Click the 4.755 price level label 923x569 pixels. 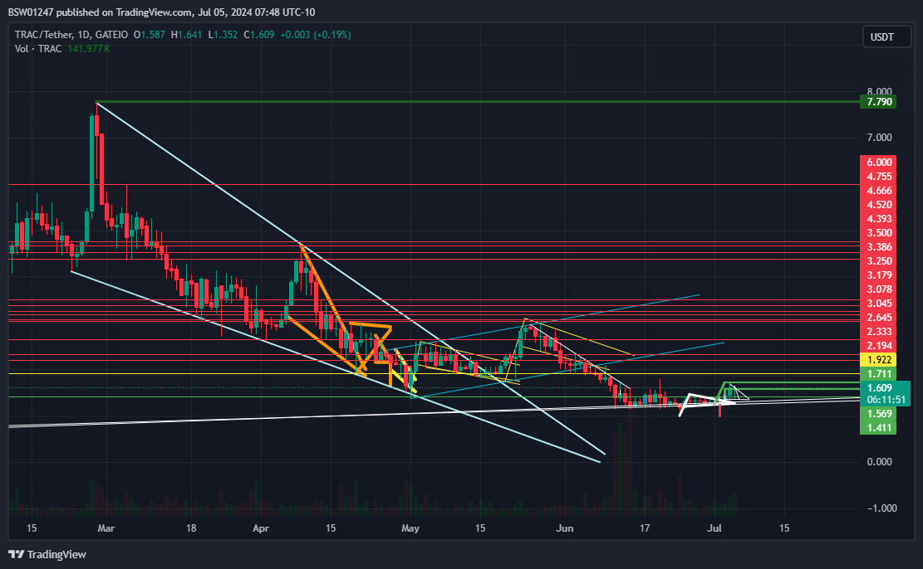point(877,177)
